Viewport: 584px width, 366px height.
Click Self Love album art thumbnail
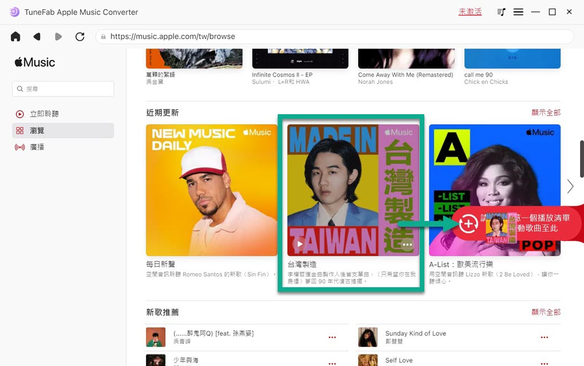coord(368,360)
